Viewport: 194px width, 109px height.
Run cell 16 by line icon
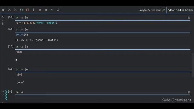pos(26,69)
